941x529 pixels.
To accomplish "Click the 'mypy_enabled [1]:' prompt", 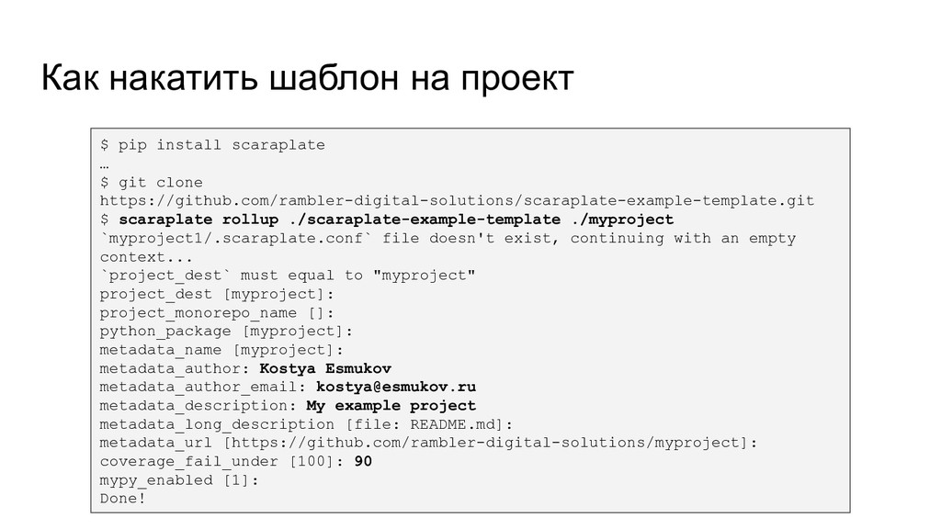I will (x=179, y=479).
